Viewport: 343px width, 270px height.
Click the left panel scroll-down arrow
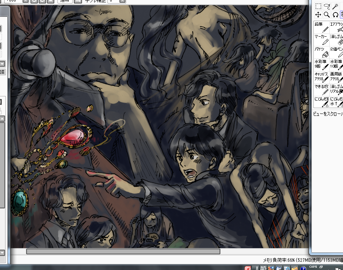[2, 253]
